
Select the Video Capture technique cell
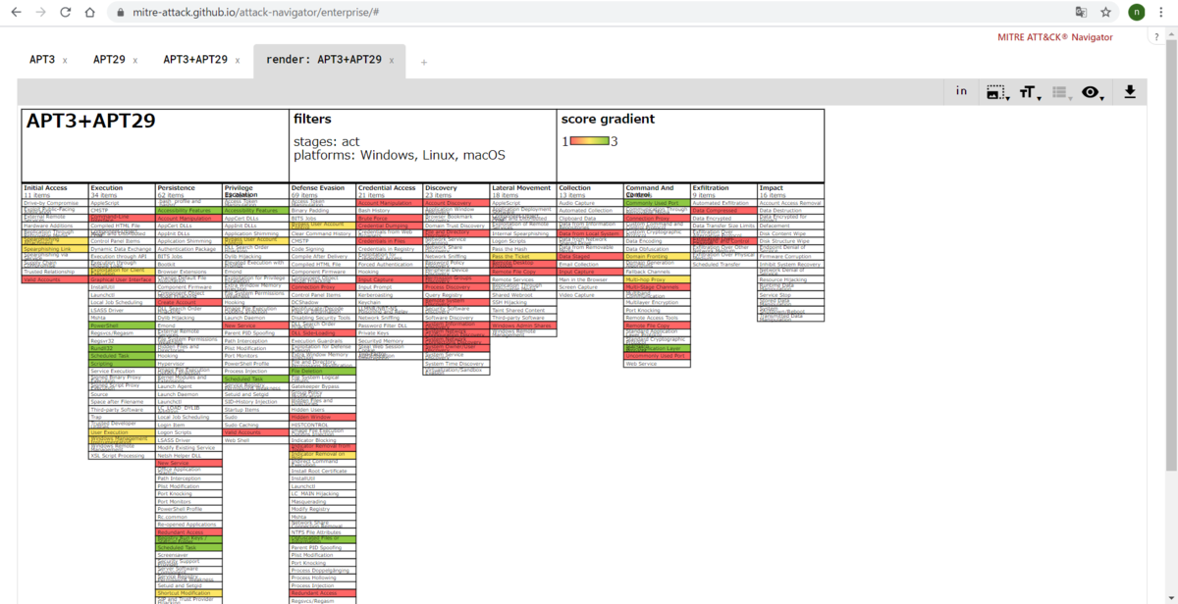point(590,294)
